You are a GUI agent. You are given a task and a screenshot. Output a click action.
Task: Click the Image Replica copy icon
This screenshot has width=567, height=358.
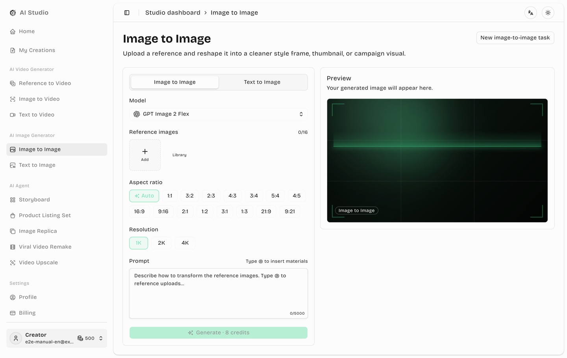[x=13, y=231]
